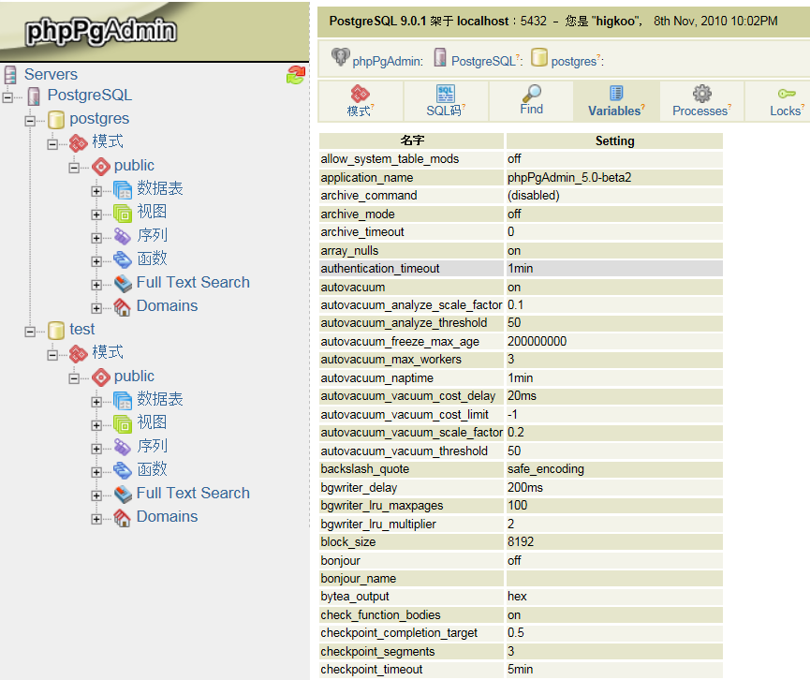This screenshot has height=680, width=810.
Task: Expand Full Text Search under test database
Action: pyautogui.click(x=96, y=495)
